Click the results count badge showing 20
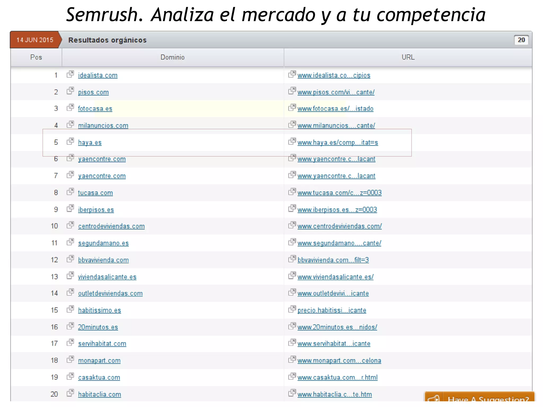 (521, 40)
